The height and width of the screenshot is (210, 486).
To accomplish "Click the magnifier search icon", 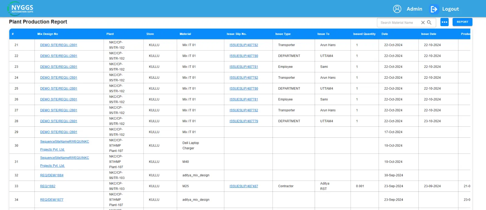I will point(429,22).
